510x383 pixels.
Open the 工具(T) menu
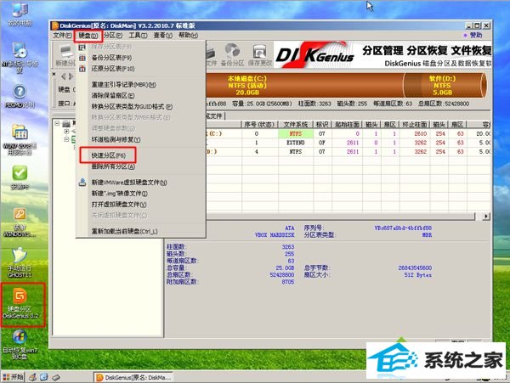click(138, 36)
